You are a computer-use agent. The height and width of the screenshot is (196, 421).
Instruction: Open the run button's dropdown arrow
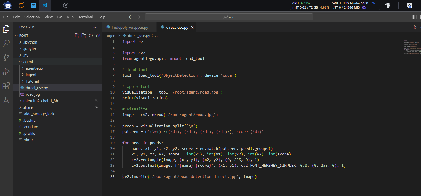point(420,27)
